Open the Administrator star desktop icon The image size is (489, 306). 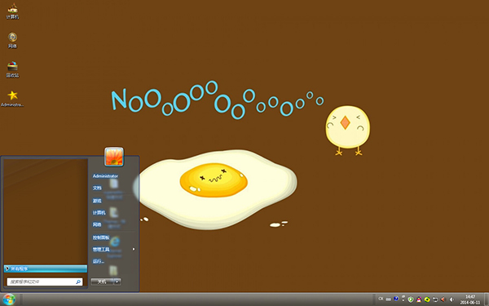tap(12, 99)
